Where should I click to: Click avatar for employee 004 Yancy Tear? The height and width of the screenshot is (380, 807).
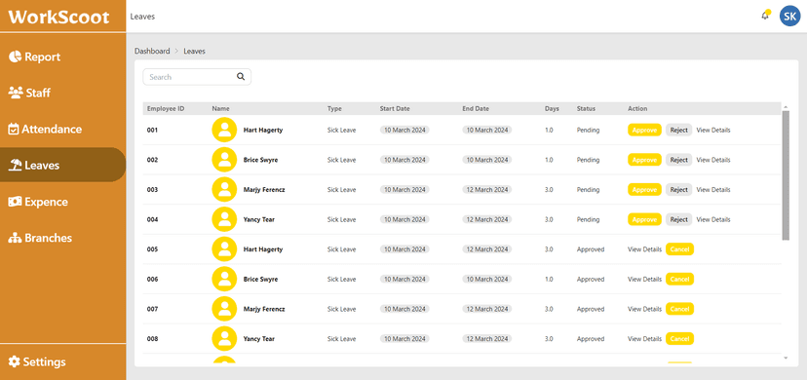click(x=224, y=219)
